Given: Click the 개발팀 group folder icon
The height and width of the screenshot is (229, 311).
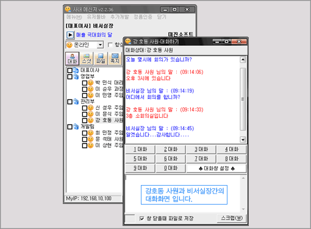Looking at the screenshot, I should (x=76, y=126).
